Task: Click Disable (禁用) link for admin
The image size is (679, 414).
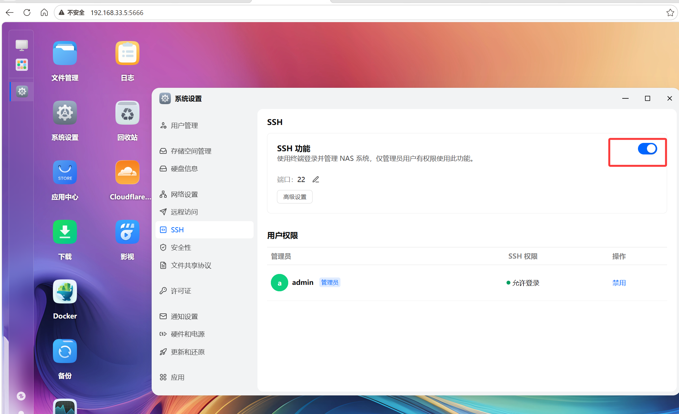Action: [x=619, y=283]
